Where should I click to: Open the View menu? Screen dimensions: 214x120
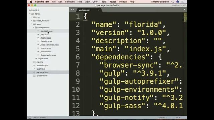point(87,2)
